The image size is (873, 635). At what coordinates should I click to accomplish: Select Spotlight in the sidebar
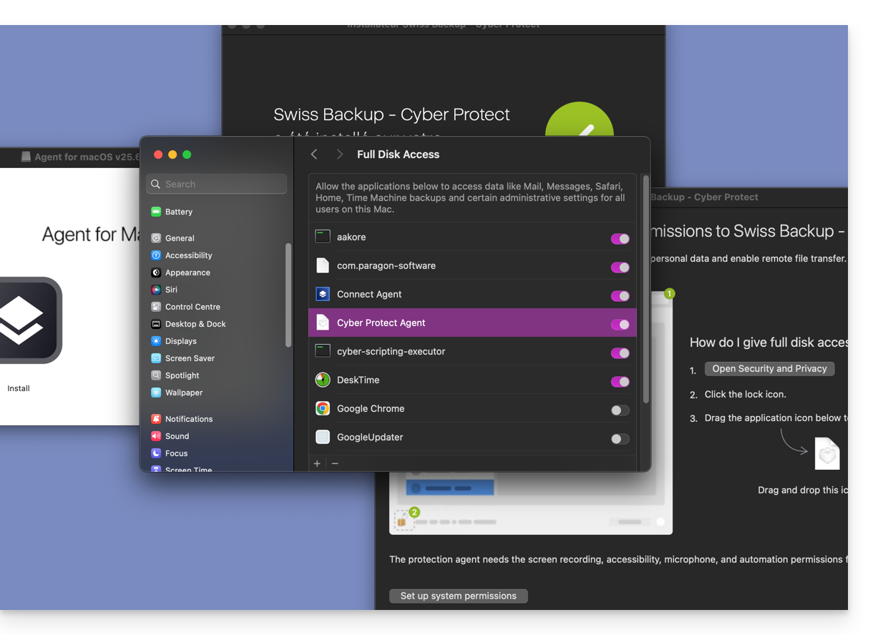[175, 375]
